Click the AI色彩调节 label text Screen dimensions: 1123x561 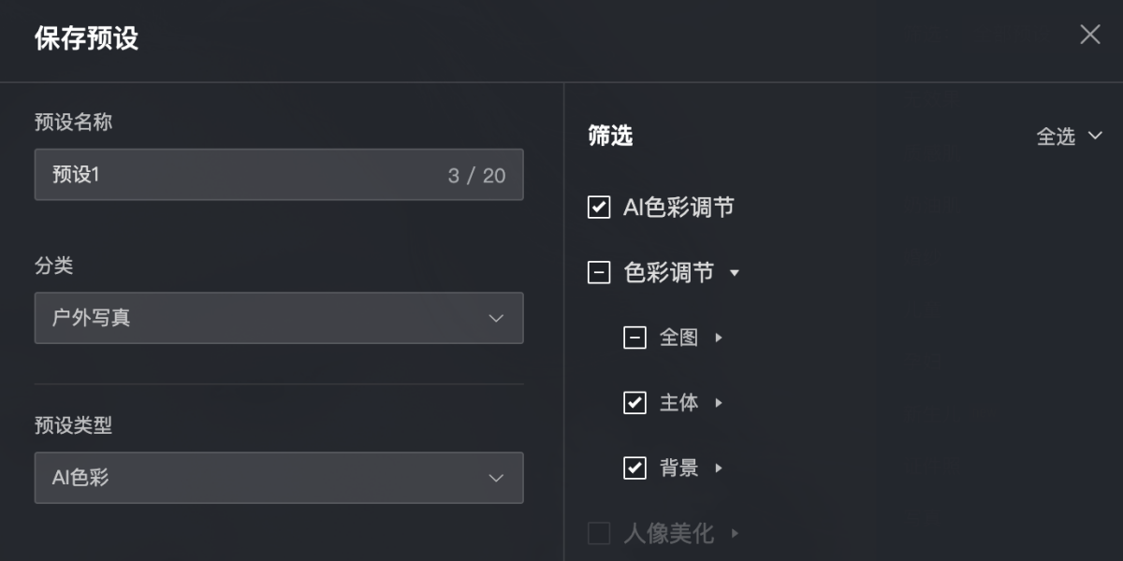678,208
